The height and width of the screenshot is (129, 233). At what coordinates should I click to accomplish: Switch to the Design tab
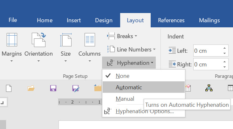point(104,20)
